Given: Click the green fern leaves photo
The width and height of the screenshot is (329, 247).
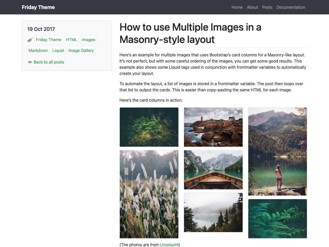Looking at the screenshot, I should pos(278,219).
